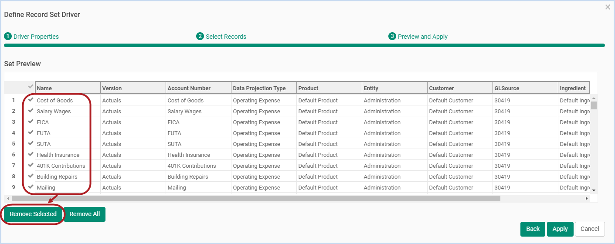The height and width of the screenshot is (244, 615).
Task: Click 'Default Product' in Health Insurance row
Action: [318, 155]
